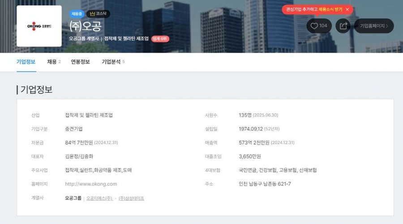Open the www.okong.com homepage link
The image size is (403, 224).
[91, 184]
